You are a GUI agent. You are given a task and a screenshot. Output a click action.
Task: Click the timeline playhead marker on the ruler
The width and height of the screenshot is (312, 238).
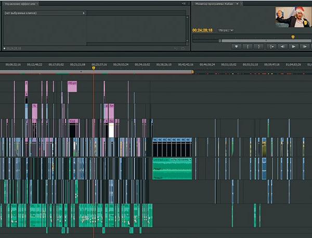pos(94,68)
